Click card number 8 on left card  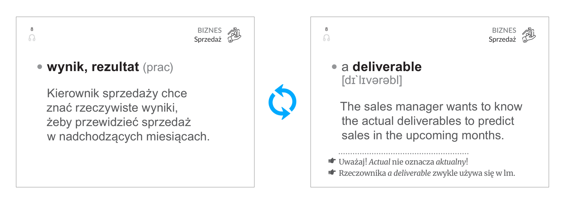pos(32,29)
